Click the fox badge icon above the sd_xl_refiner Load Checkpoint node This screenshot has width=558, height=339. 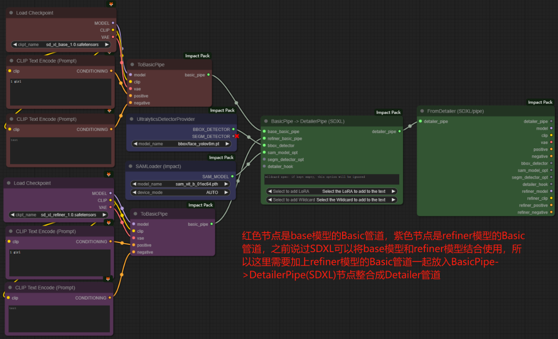click(x=109, y=174)
